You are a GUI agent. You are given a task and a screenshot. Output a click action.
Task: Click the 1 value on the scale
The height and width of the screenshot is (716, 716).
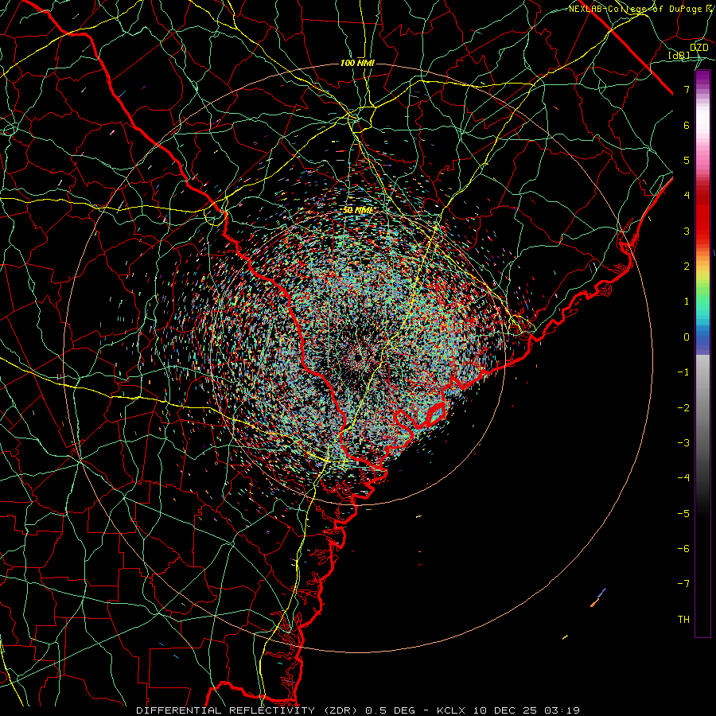point(687,302)
